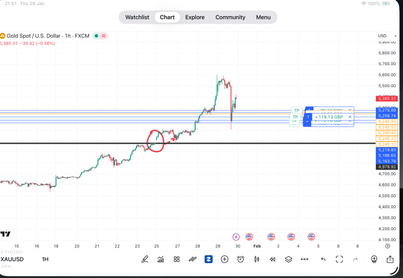The height and width of the screenshot is (278, 403).
Task: Open the USD currency dropdown
Action: [x=388, y=35]
